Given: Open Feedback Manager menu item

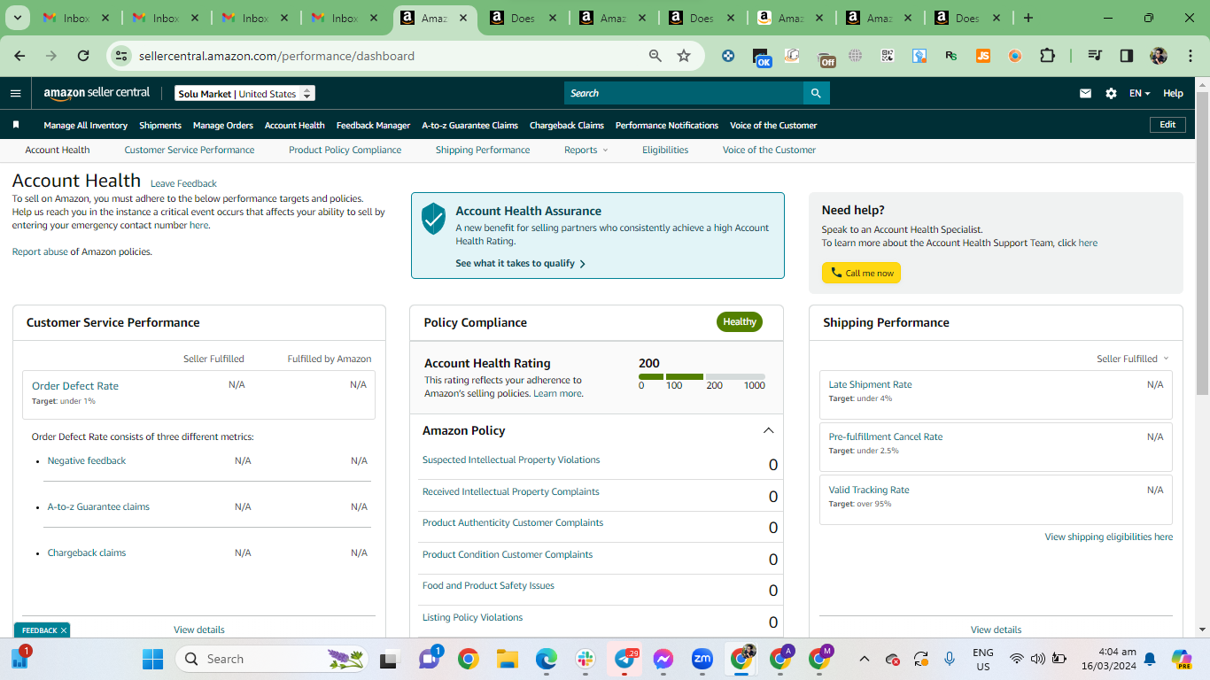Looking at the screenshot, I should 373,125.
